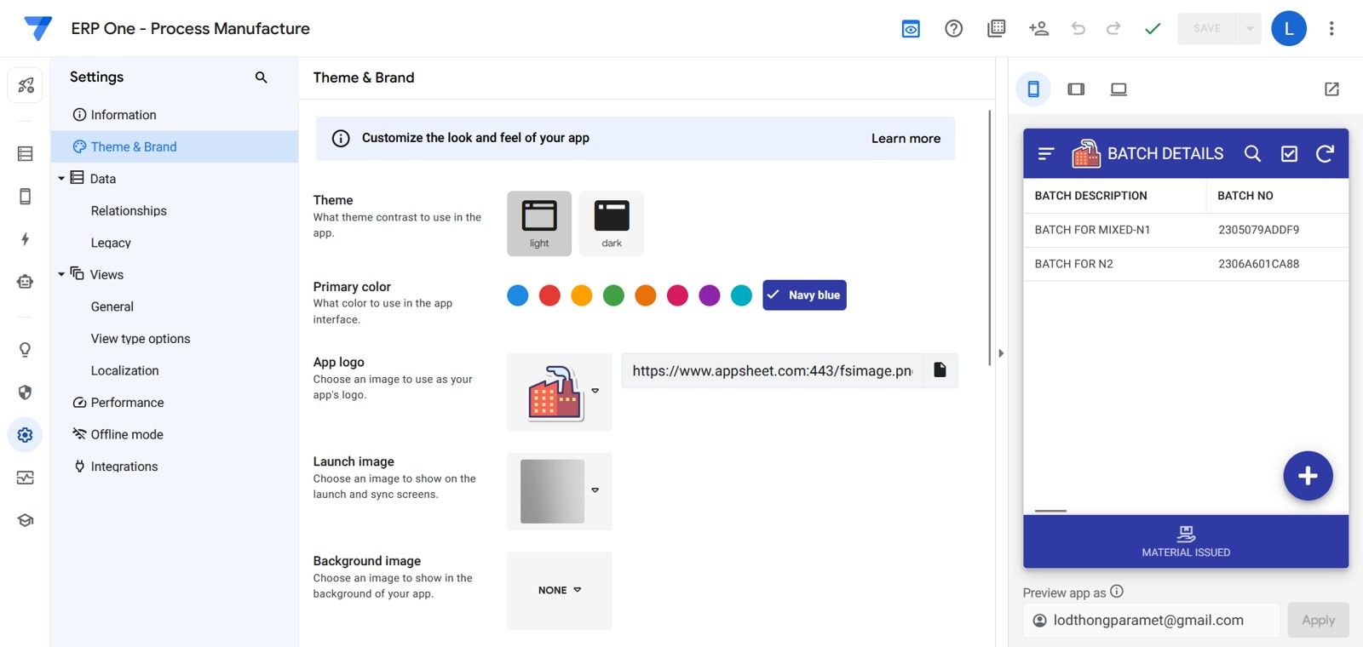The image size is (1363, 647).
Task: Search settings with magnifier icon
Action: (x=262, y=77)
